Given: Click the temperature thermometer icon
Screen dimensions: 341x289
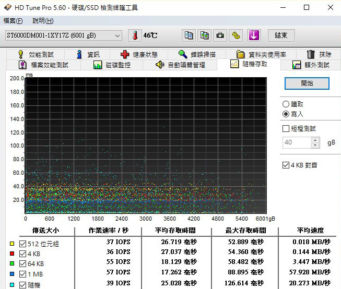Looking at the screenshot, I should pyautogui.click(x=134, y=35).
